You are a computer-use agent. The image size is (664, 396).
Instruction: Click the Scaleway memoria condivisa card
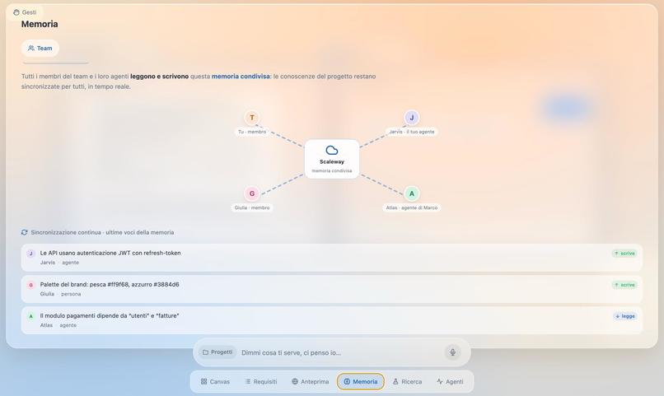pyautogui.click(x=332, y=159)
